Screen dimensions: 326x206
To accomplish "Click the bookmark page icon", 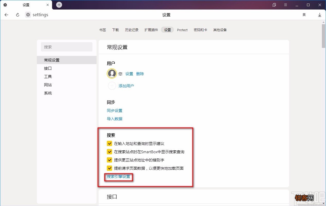I will [x=304, y=15].
